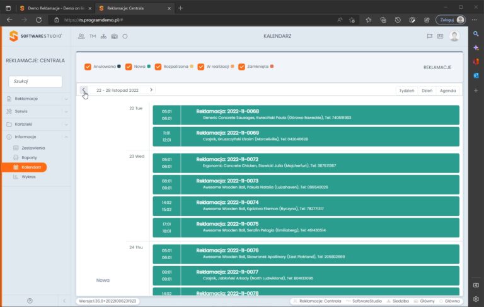Screen dimensions: 484x307
Task: Go to next week in calendar
Action: [x=151, y=90]
